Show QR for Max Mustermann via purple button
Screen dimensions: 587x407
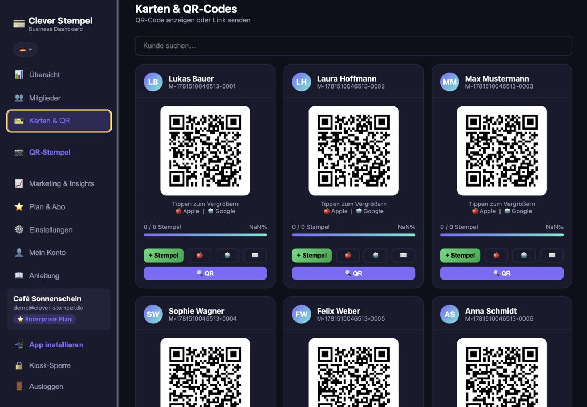click(x=502, y=274)
